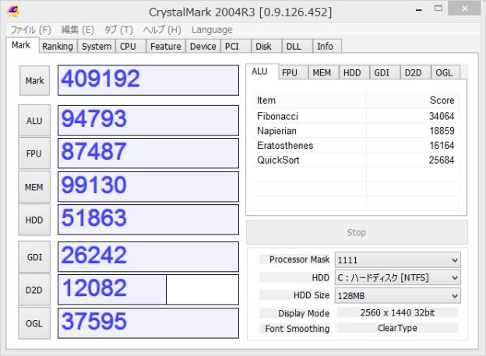Open the Language menu
Screen dimensions: 486x356
point(212,30)
